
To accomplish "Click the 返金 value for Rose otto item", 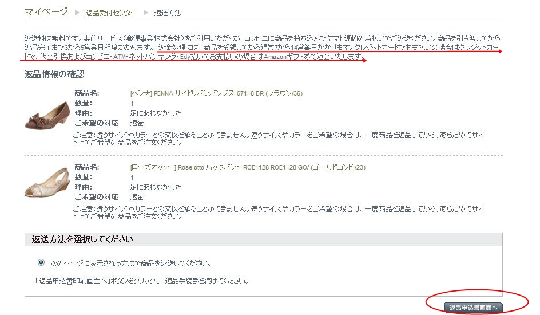I will (137, 197).
